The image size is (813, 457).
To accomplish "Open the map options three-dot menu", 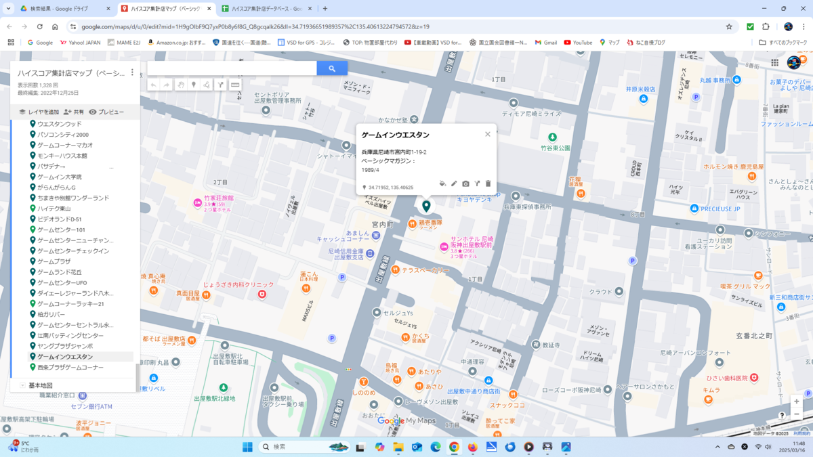I will pyautogui.click(x=132, y=72).
